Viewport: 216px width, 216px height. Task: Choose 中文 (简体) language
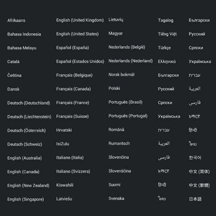tap(199, 172)
